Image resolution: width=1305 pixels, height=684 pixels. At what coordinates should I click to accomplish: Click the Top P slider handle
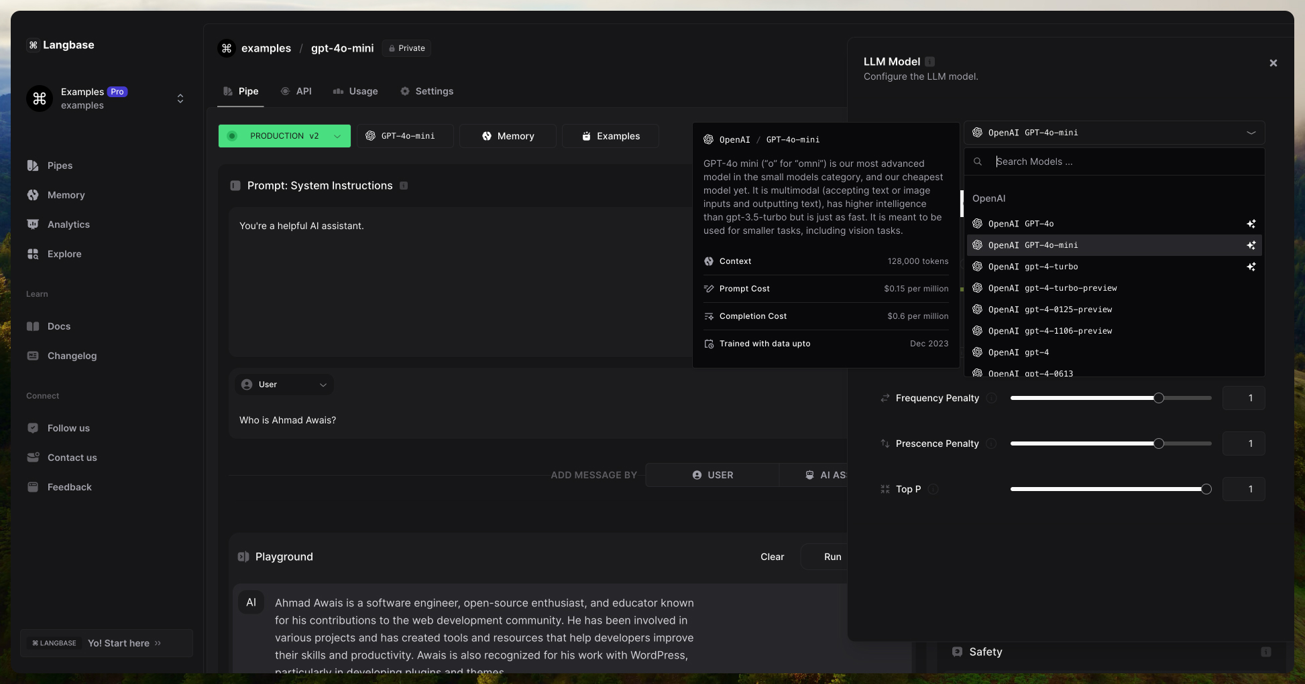(x=1206, y=489)
